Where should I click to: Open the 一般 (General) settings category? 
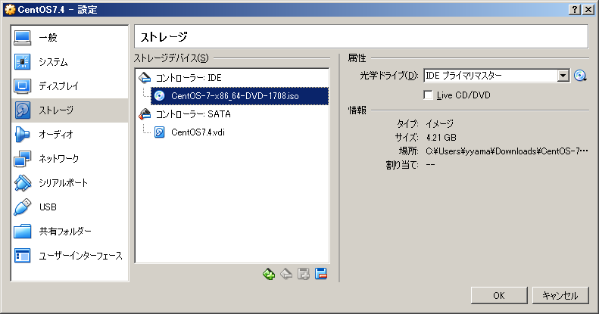coord(70,37)
